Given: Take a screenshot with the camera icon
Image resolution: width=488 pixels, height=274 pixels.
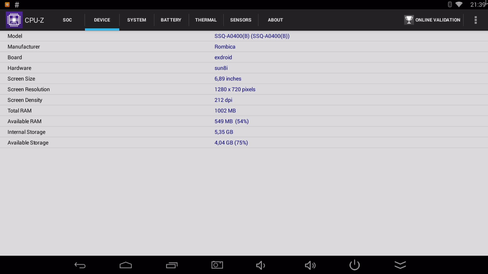Looking at the screenshot, I should point(217,265).
